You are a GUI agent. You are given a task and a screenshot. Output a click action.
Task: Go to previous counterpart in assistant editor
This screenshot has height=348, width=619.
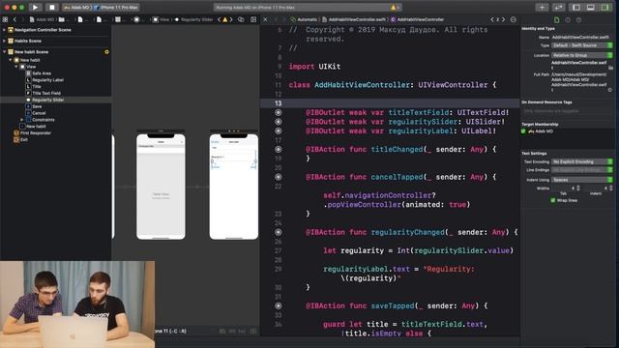coord(492,19)
